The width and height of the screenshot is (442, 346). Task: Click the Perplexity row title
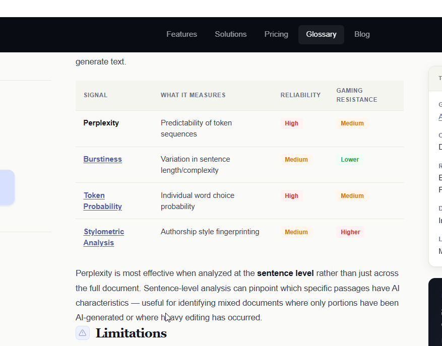[x=101, y=123]
